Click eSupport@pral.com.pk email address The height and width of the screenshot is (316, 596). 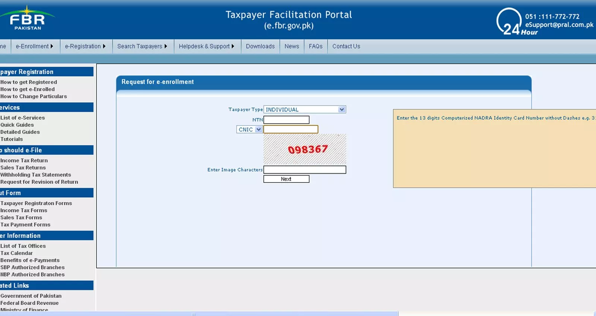click(x=559, y=25)
